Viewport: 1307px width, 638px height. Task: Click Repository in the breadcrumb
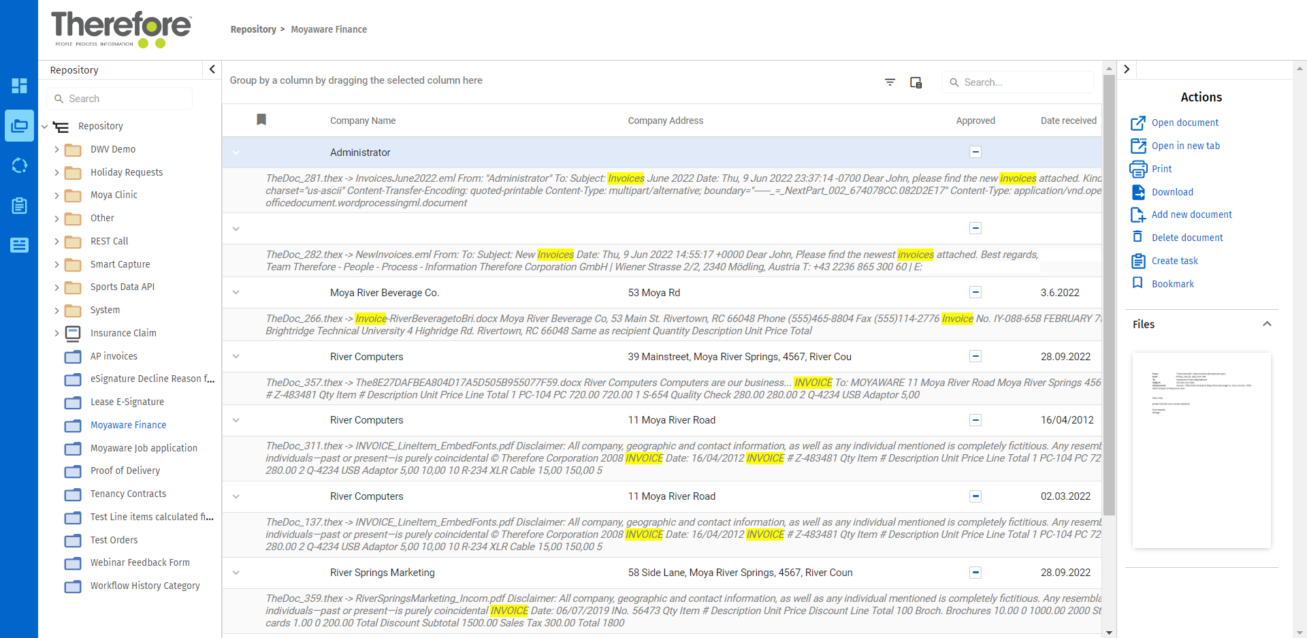pos(253,29)
